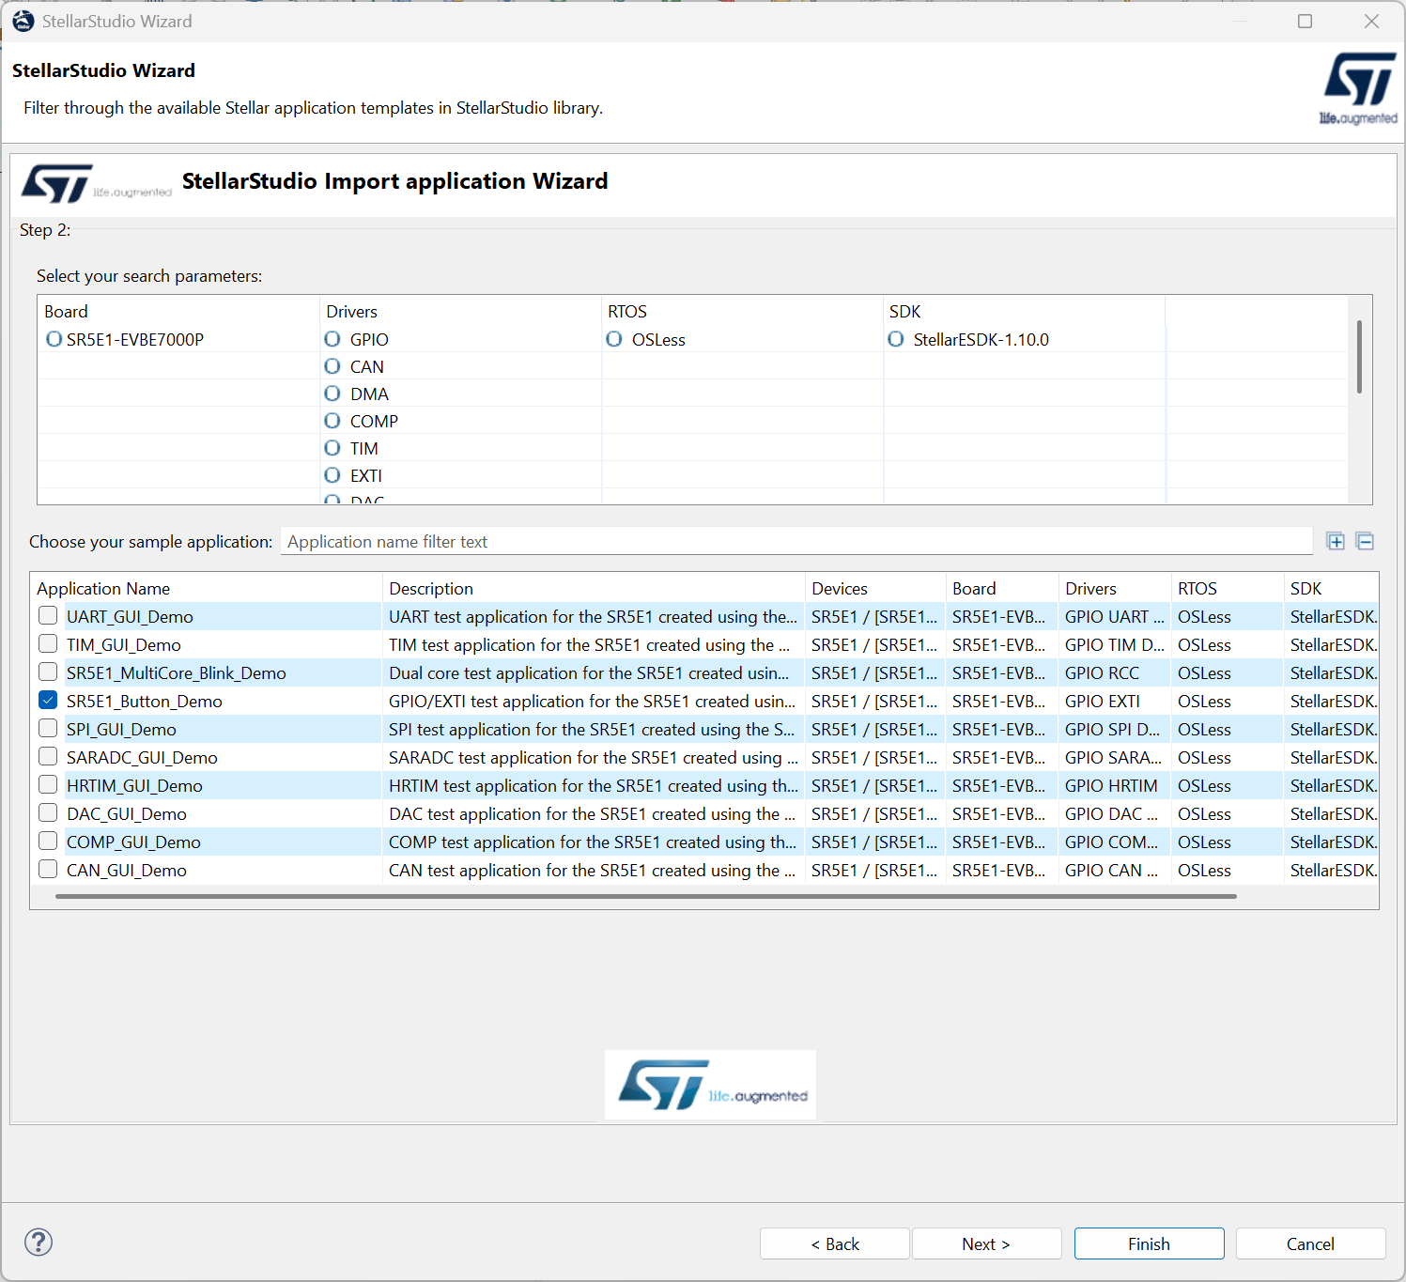Select the GPIO/EXTI test application description
The image size is (1406, 1282).
click(x=594, y=701)
